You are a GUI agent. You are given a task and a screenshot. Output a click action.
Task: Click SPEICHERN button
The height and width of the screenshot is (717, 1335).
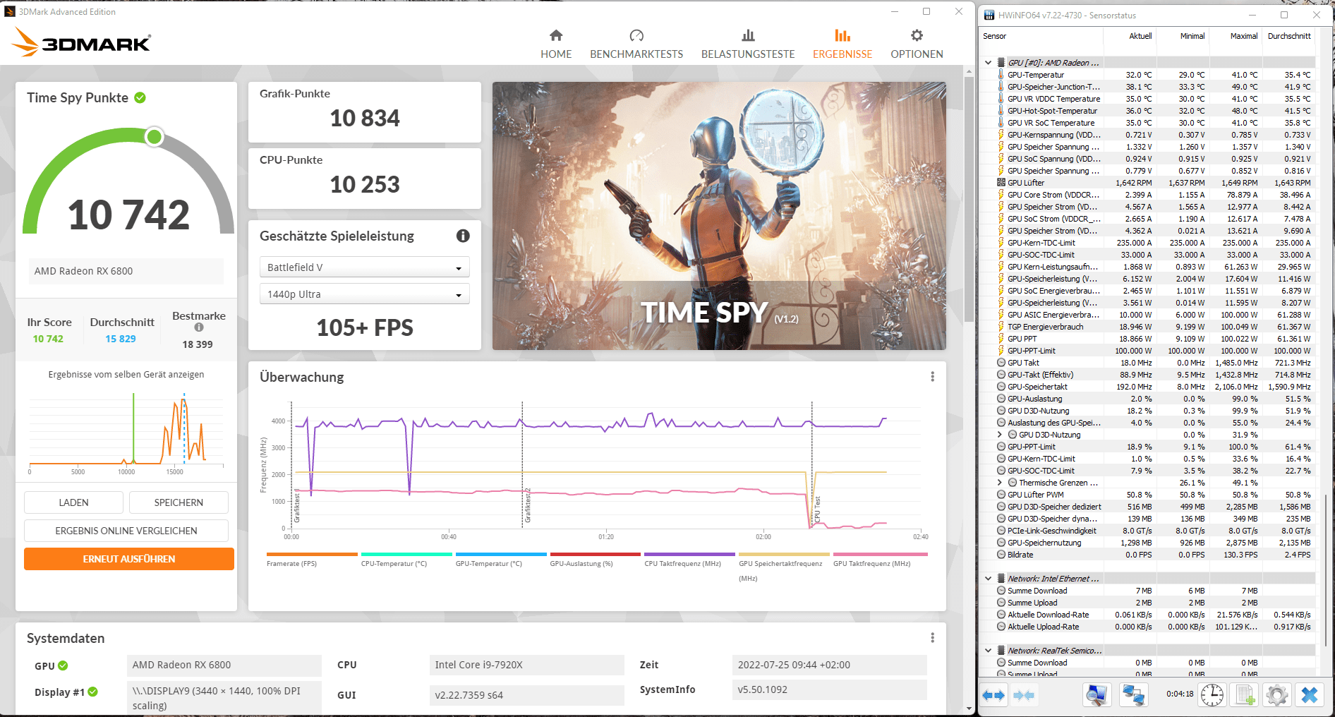tap(179, 502)
